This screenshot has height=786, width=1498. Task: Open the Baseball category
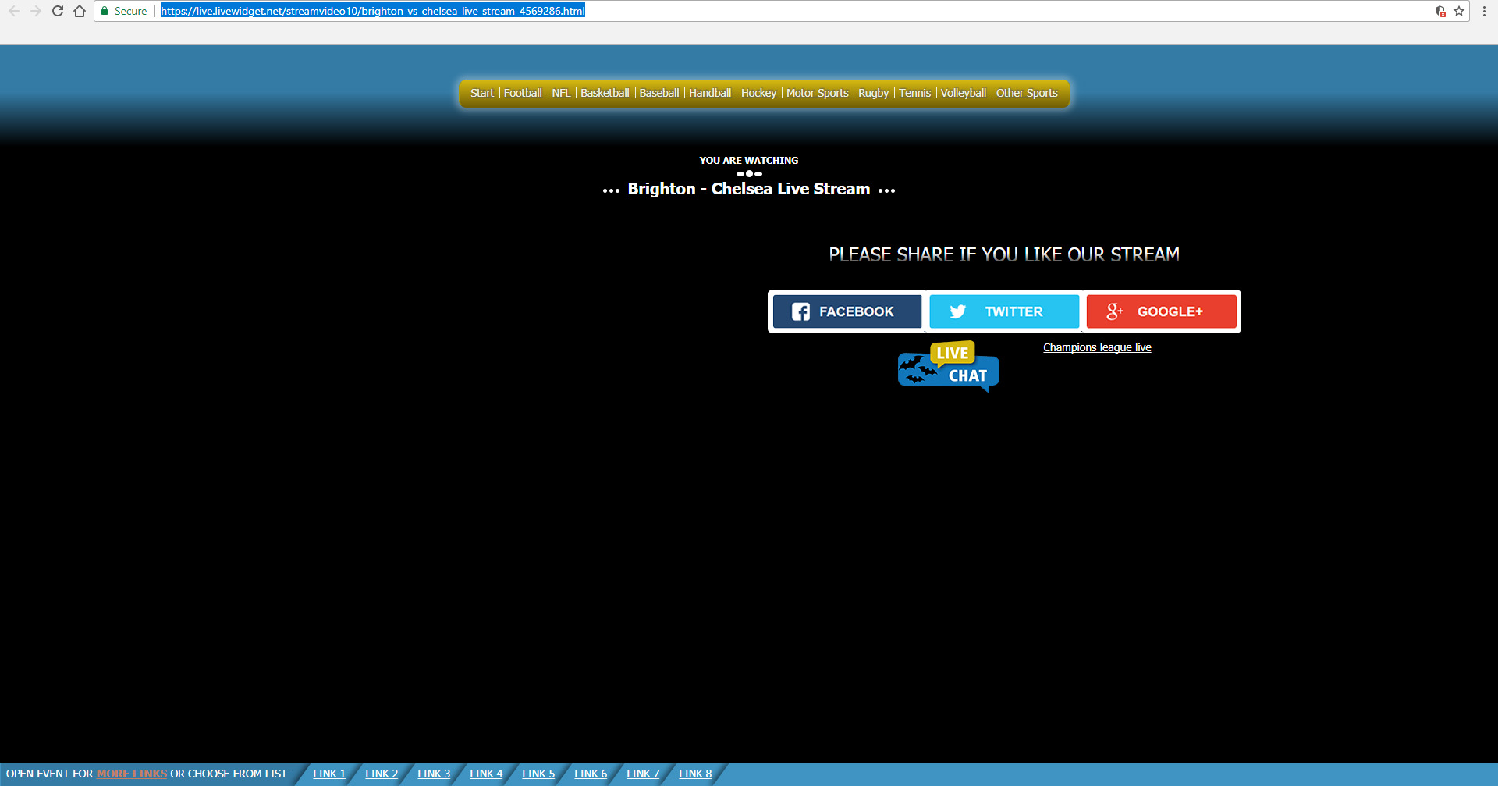click(659, 93)
